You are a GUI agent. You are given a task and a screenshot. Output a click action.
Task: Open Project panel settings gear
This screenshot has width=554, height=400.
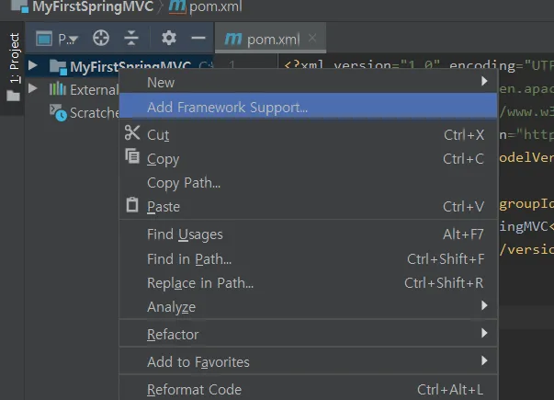pos(168,39)
